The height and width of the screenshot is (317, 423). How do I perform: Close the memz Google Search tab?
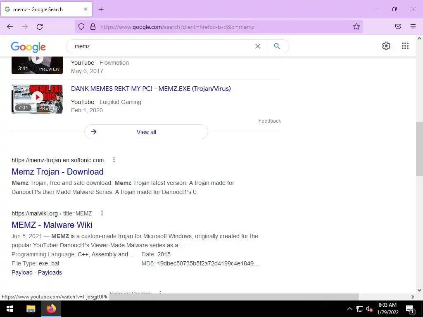coord(85,9)
